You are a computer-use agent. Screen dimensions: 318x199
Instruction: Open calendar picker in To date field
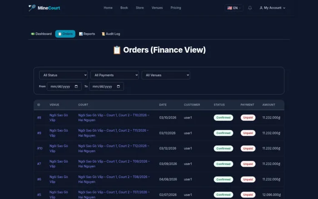click(x=119, y=86)
